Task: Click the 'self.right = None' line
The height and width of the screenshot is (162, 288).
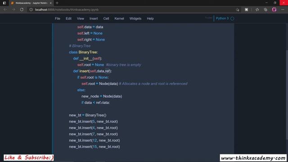Action: click(x=91, y=40)
